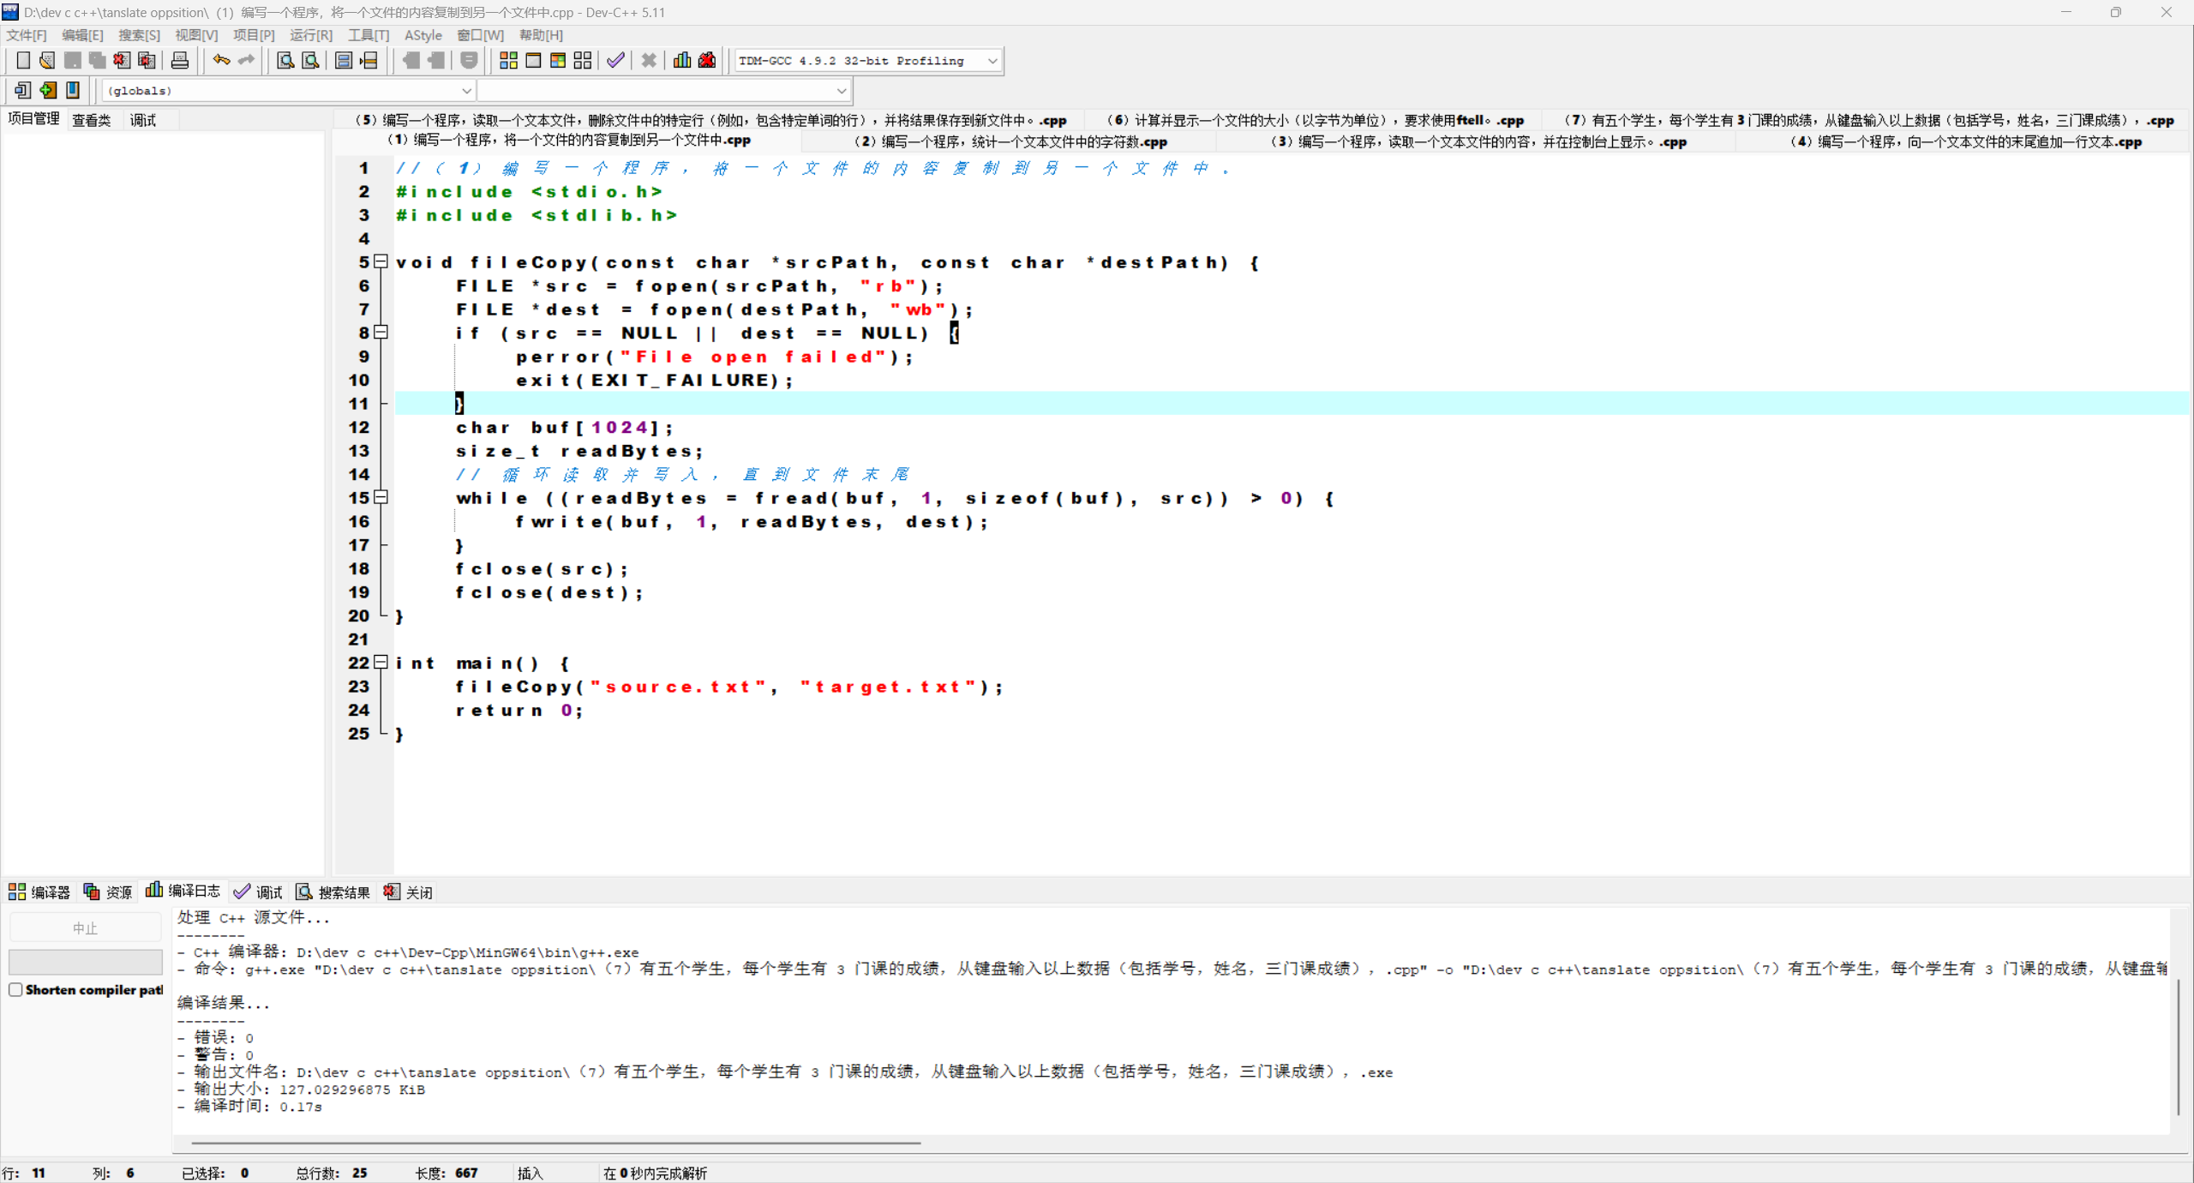This screenshot has width=2194, height=1183.
Task: Click the Compile icon with four colored squares
Action: (508, 60)
